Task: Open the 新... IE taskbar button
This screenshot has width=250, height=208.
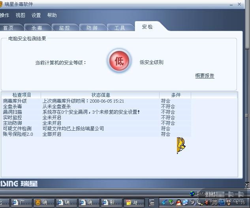Action: (111, 202)
